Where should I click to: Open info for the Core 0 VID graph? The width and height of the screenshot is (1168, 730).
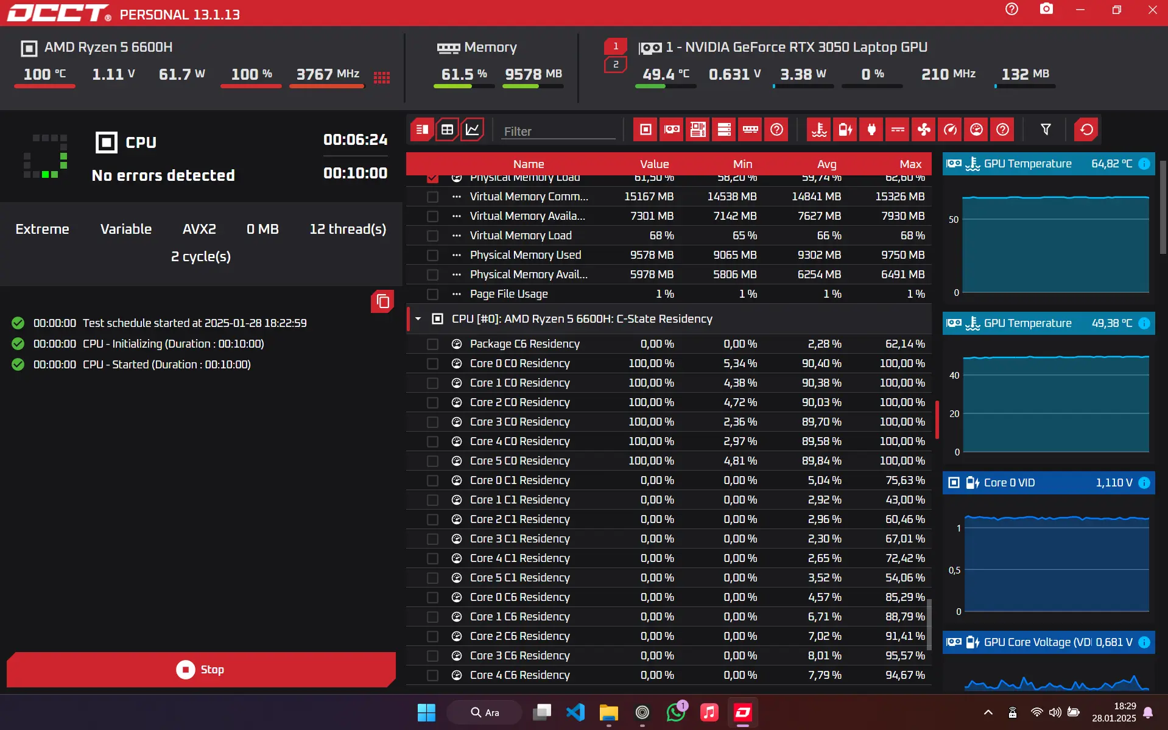click(x=1144, y=483)
